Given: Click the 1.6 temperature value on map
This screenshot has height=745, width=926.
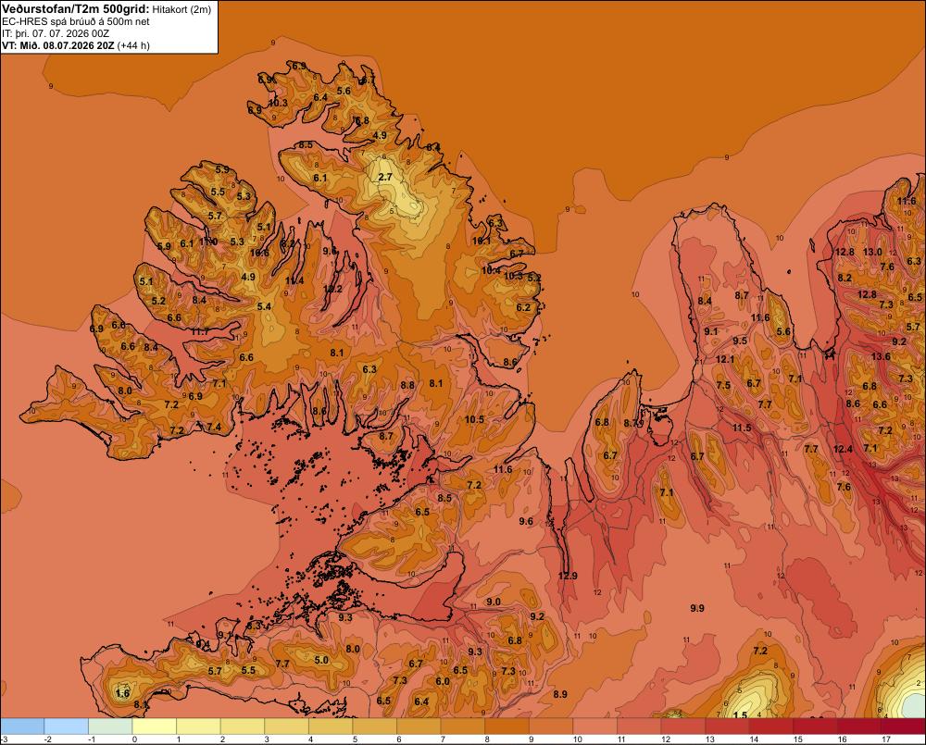Looking at the screenshot, I should [x=122, y=693].
